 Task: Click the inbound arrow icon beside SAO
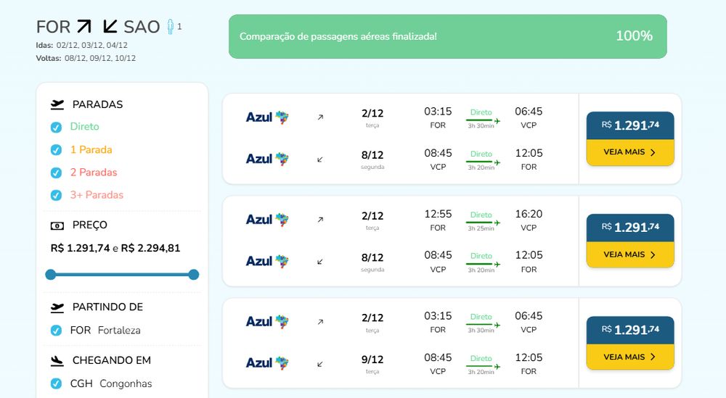coord(110,26)
